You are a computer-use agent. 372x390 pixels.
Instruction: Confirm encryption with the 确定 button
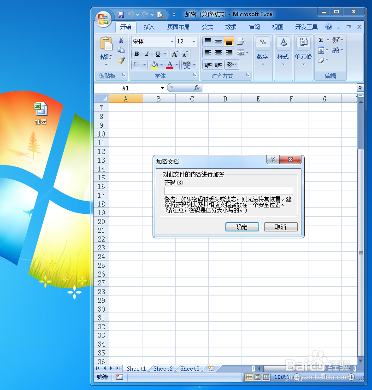(x=242, y=227)
